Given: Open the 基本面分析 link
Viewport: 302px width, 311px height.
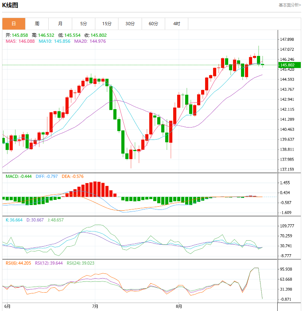Looking at the screenshot, I should coord(290,5).
